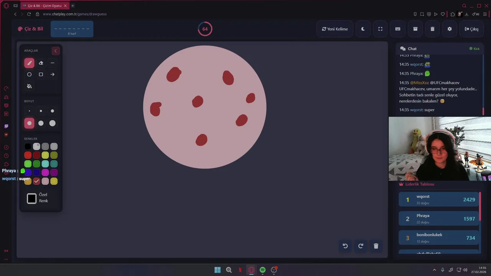Click the trash icon in top toolbar

(432, 29)
